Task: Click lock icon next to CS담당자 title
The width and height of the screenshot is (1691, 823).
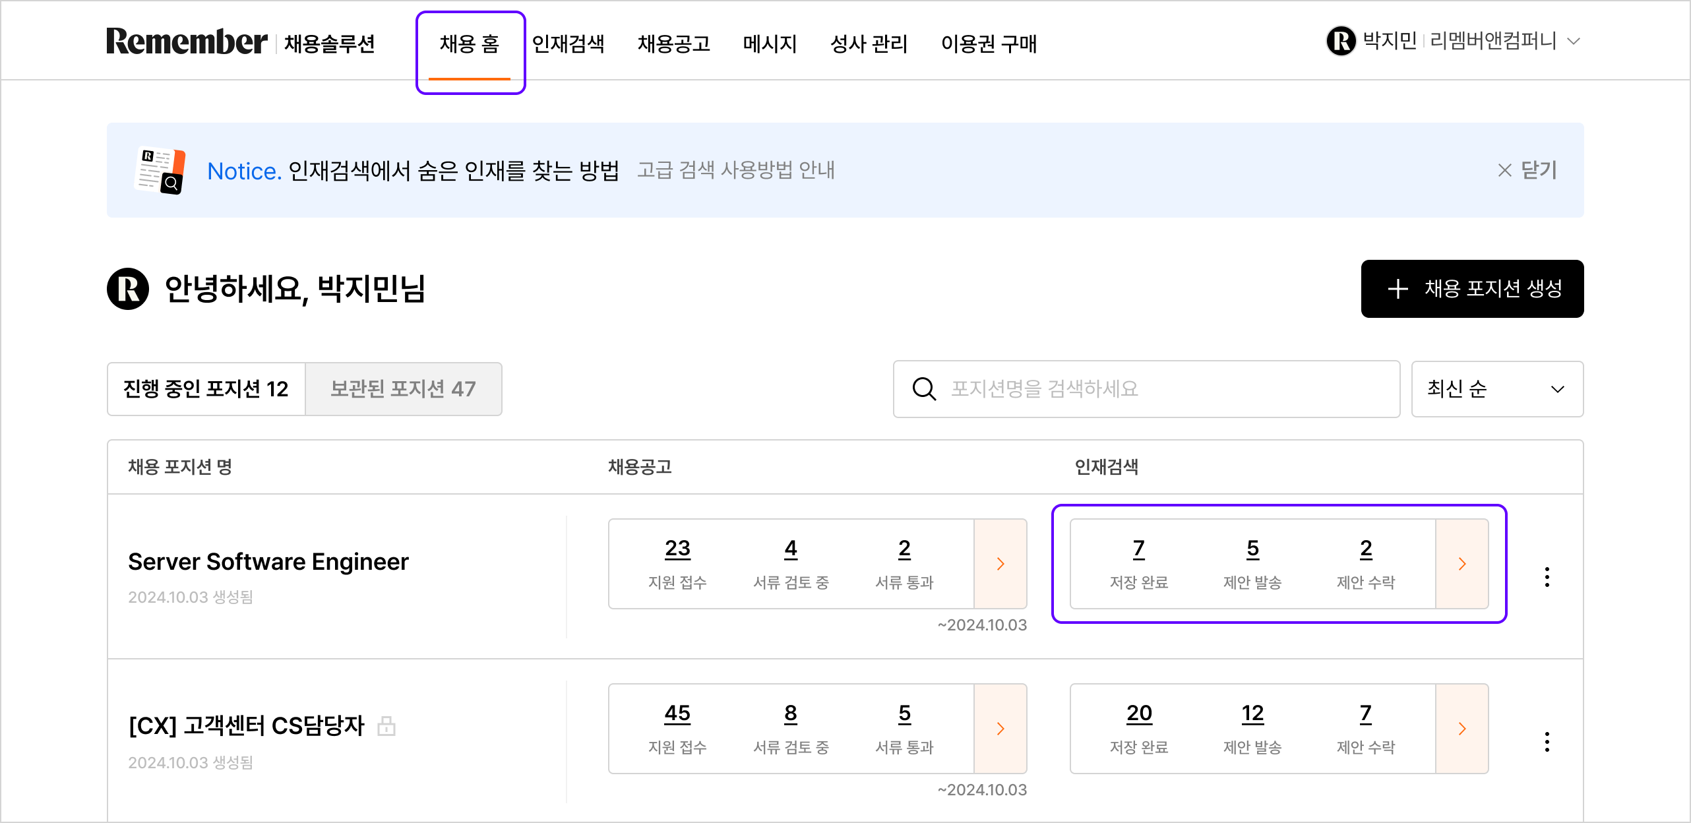Action: point(386,726)
